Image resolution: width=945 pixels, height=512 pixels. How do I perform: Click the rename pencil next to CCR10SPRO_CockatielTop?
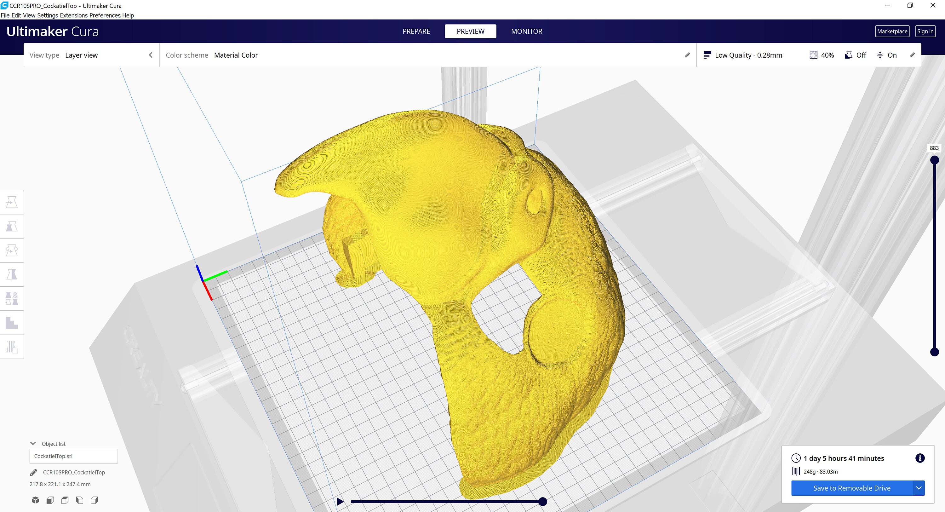point(34,472)
